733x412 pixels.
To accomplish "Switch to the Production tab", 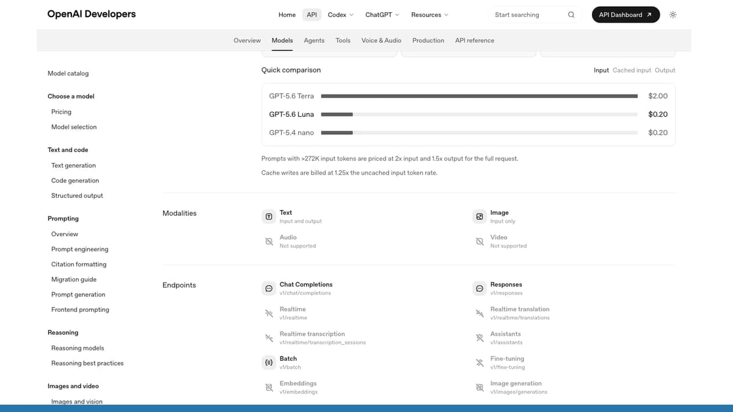I will [x=428, y=40].
